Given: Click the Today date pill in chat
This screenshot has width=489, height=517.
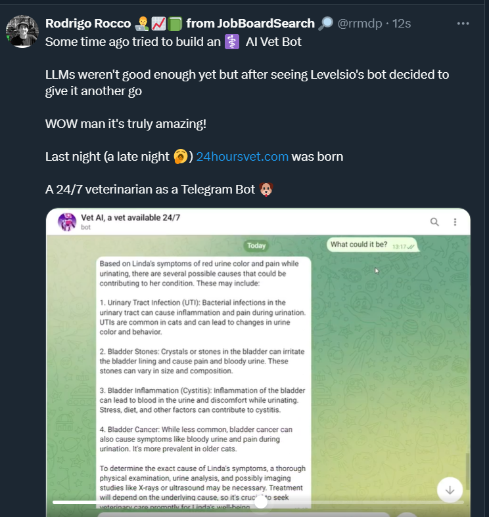Looking at the screenshot, I should [x=256, y=245].
